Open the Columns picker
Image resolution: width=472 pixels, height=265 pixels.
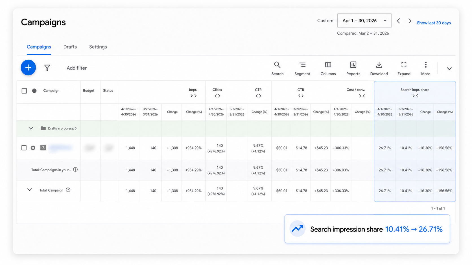pyautogui.click(x=328, y=69)
